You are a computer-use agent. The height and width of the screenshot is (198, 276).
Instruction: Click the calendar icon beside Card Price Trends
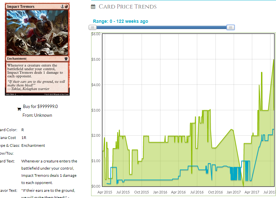[93, 7]
